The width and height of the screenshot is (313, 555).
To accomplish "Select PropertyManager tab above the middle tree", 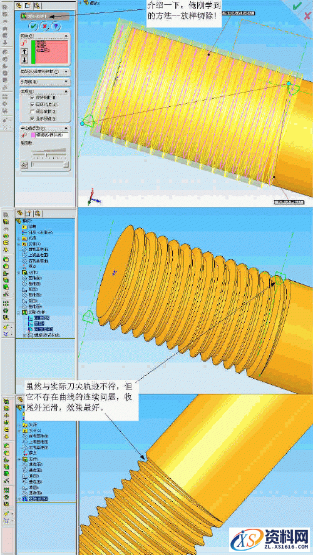I will pos(28,213).
